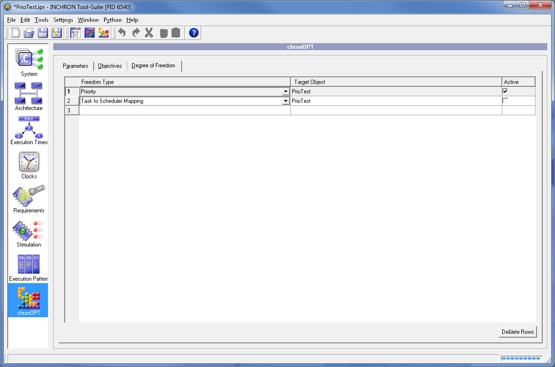Click the Undo arrow icon
555x367 pixels.
point(122,33)
